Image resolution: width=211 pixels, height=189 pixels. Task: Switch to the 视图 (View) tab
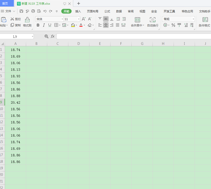point(142,11)
